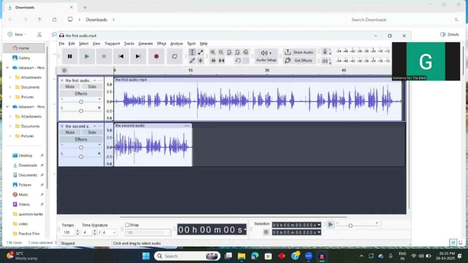The image size is (468, 263).
Task: Silence the audio selection
Action: point(222,61)
